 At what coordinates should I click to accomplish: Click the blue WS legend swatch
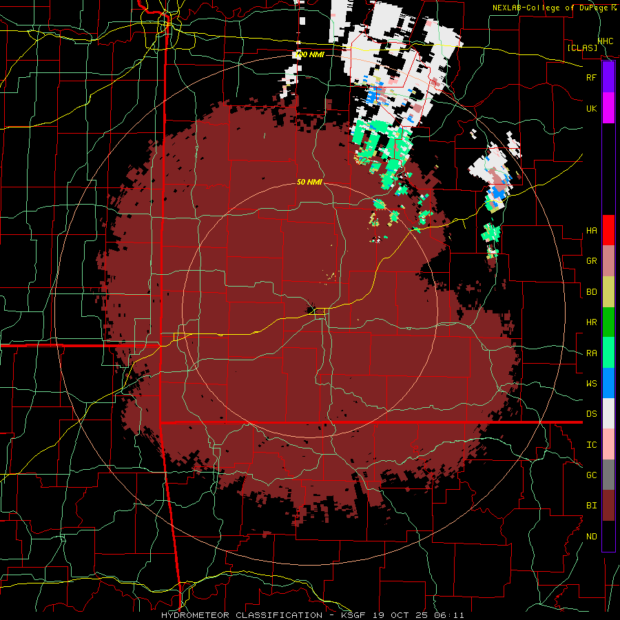click(608, 383)
